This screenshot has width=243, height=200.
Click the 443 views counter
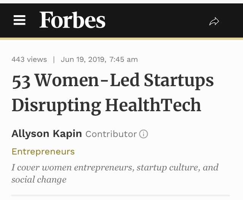29,60
